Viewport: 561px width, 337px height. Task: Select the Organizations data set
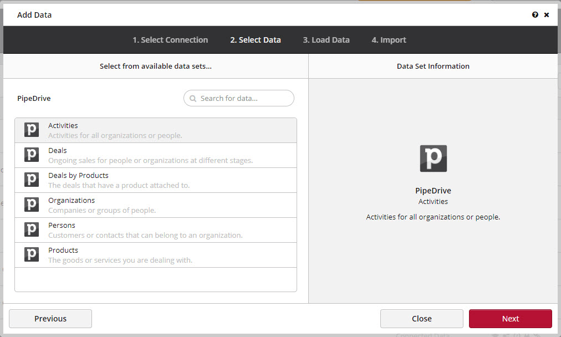[156, 205]
